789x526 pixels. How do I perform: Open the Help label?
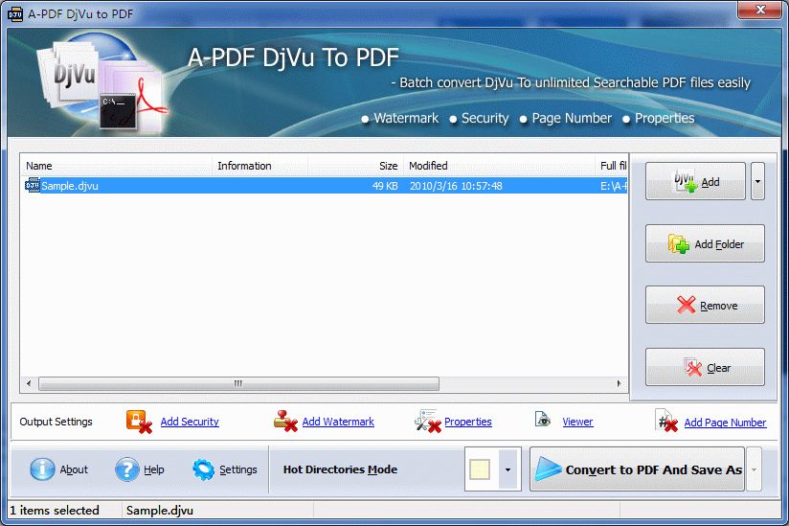click(x=153, y=469)
